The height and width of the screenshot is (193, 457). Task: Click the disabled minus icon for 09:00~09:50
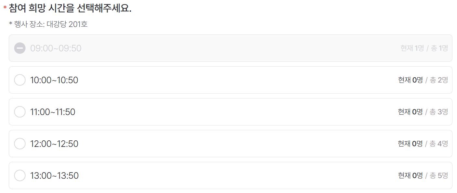[20, 48]
